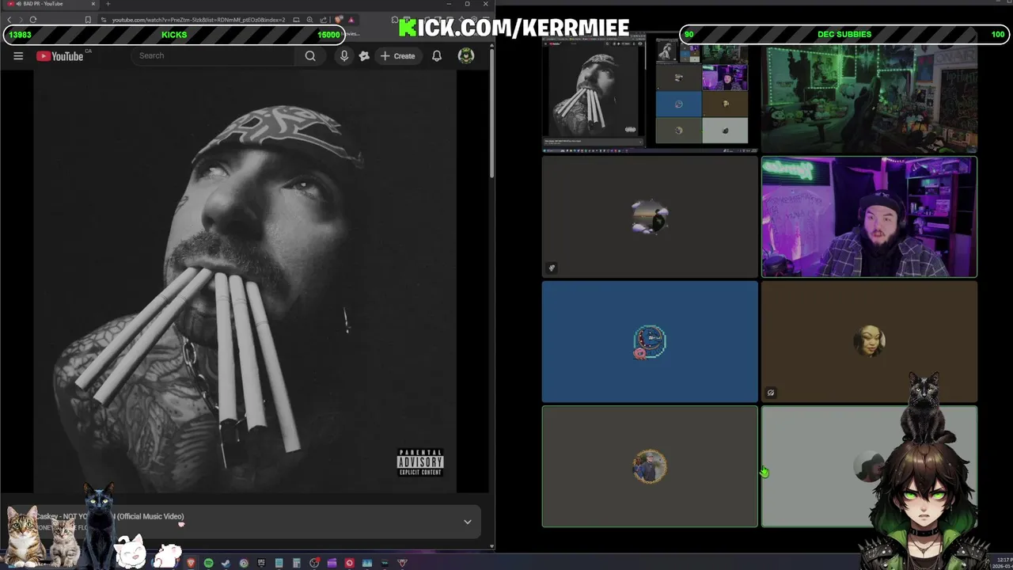Select the BAD PR - YouTube browser tab
The image size is (1013, 570).
[49, 4]
